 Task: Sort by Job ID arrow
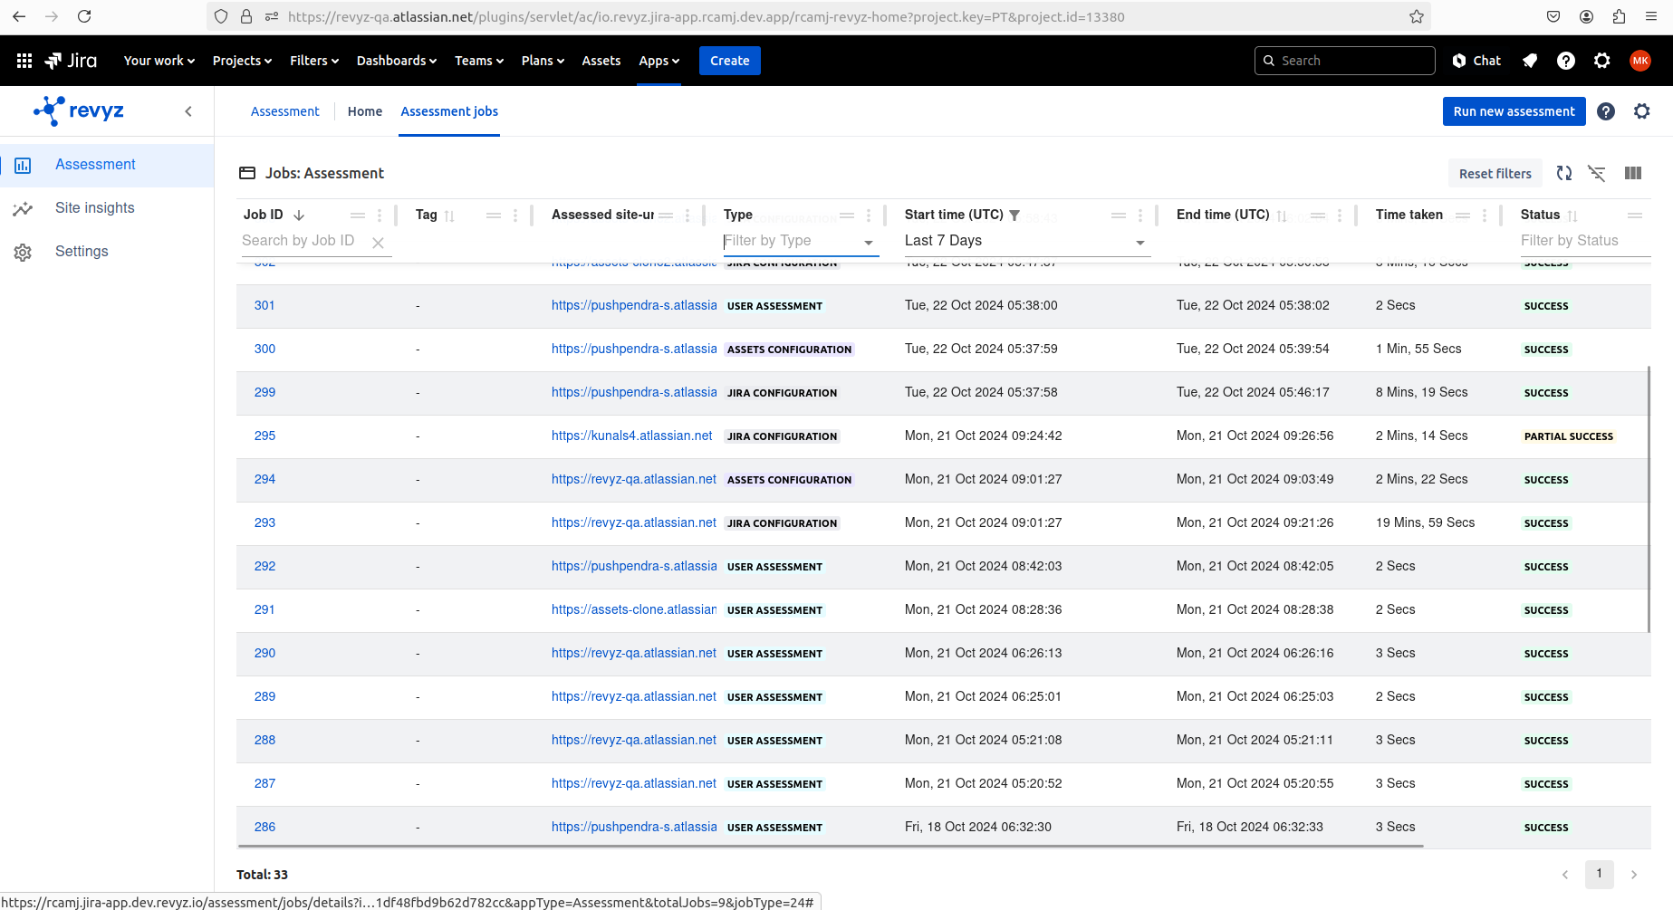click(x=299, y=216)
